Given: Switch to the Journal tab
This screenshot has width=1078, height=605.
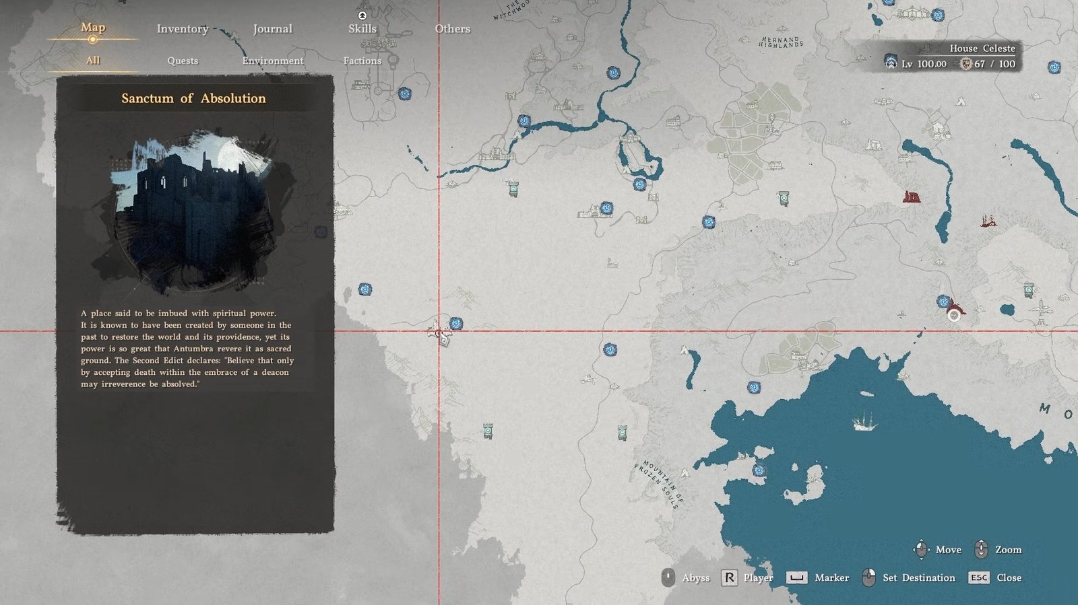Looking at the screenshot, I should click(x=272, y=29).
